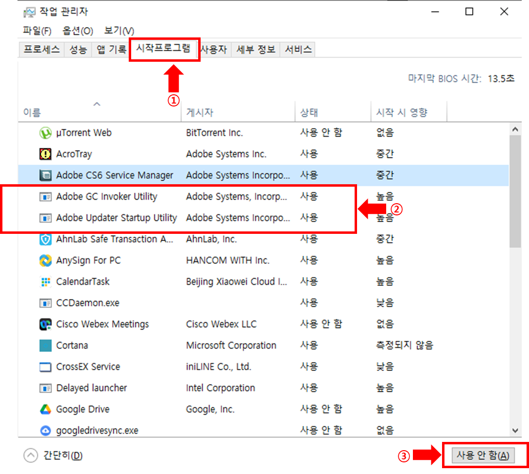
Task: Click the Cisco Webex Meetings icon
Action: coord(45,324)
